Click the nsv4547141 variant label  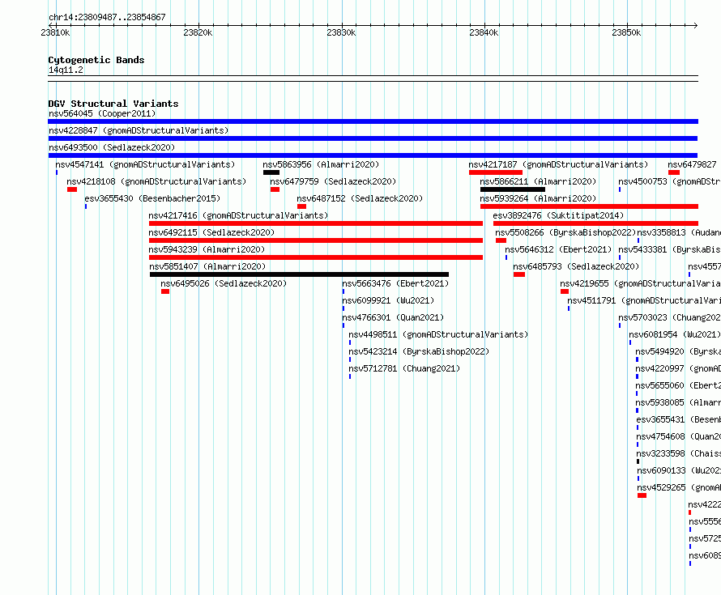tap(145, 164)
